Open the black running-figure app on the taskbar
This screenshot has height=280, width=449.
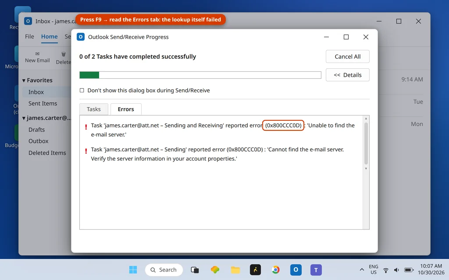coord(256,269)
